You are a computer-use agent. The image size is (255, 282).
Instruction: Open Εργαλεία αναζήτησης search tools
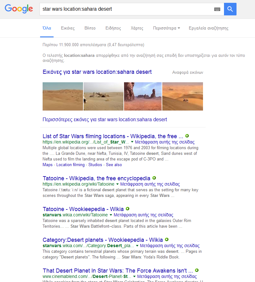pyautogui.click(x=209, y=28)
